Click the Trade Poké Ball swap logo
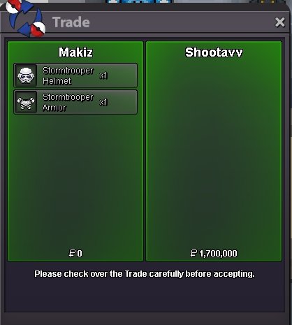This screenshot has height=325, width=292. pos(26,18)
